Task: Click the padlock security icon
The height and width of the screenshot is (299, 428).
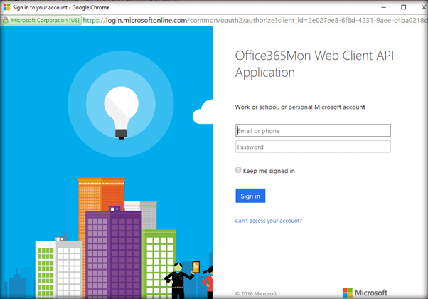Action: (x=5, y=20)
